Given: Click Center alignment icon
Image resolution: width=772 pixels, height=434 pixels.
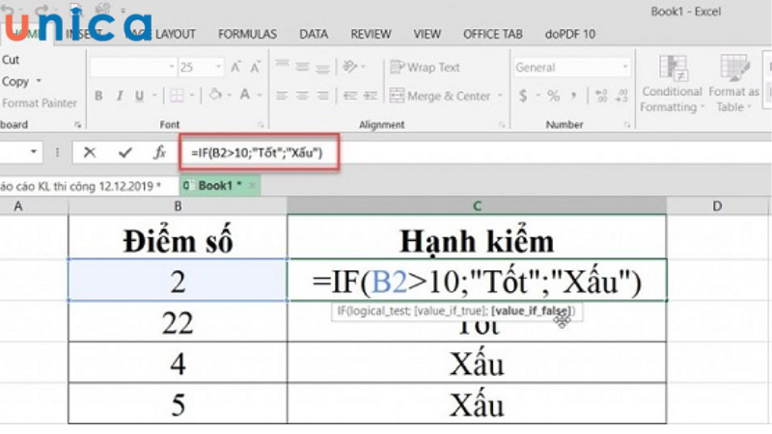Looking at the screenshot, I should [x=302, y=95].
